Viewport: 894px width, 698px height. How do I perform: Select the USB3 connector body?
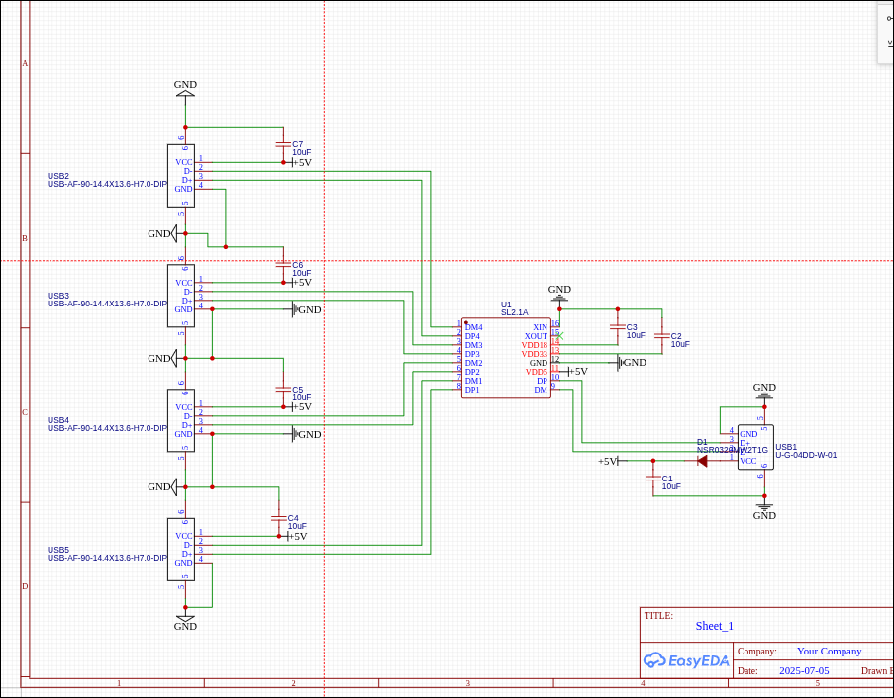(x=181, y=296)
